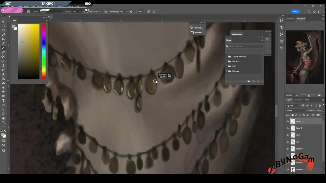Delete style trash icon
This screenshot has height=183, width=326.
pyautogui.click(x=258, y=81)
